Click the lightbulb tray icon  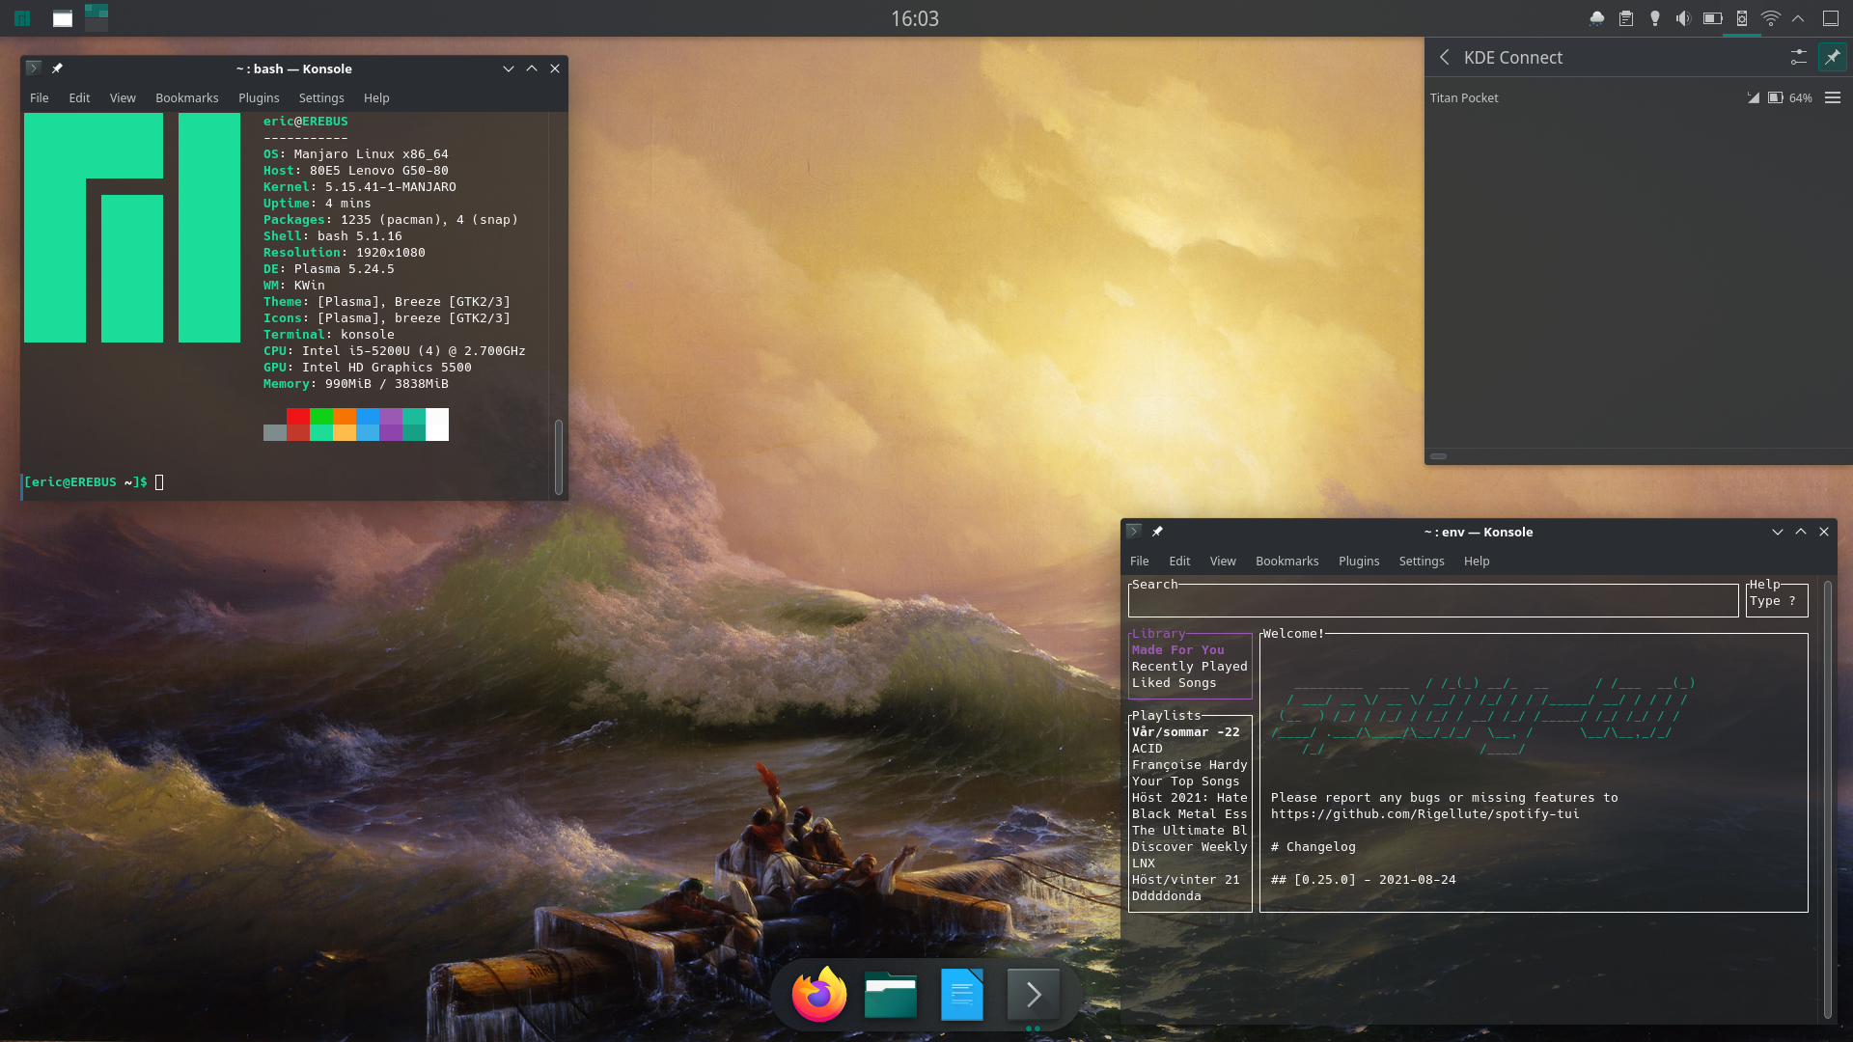(1655, 18)
